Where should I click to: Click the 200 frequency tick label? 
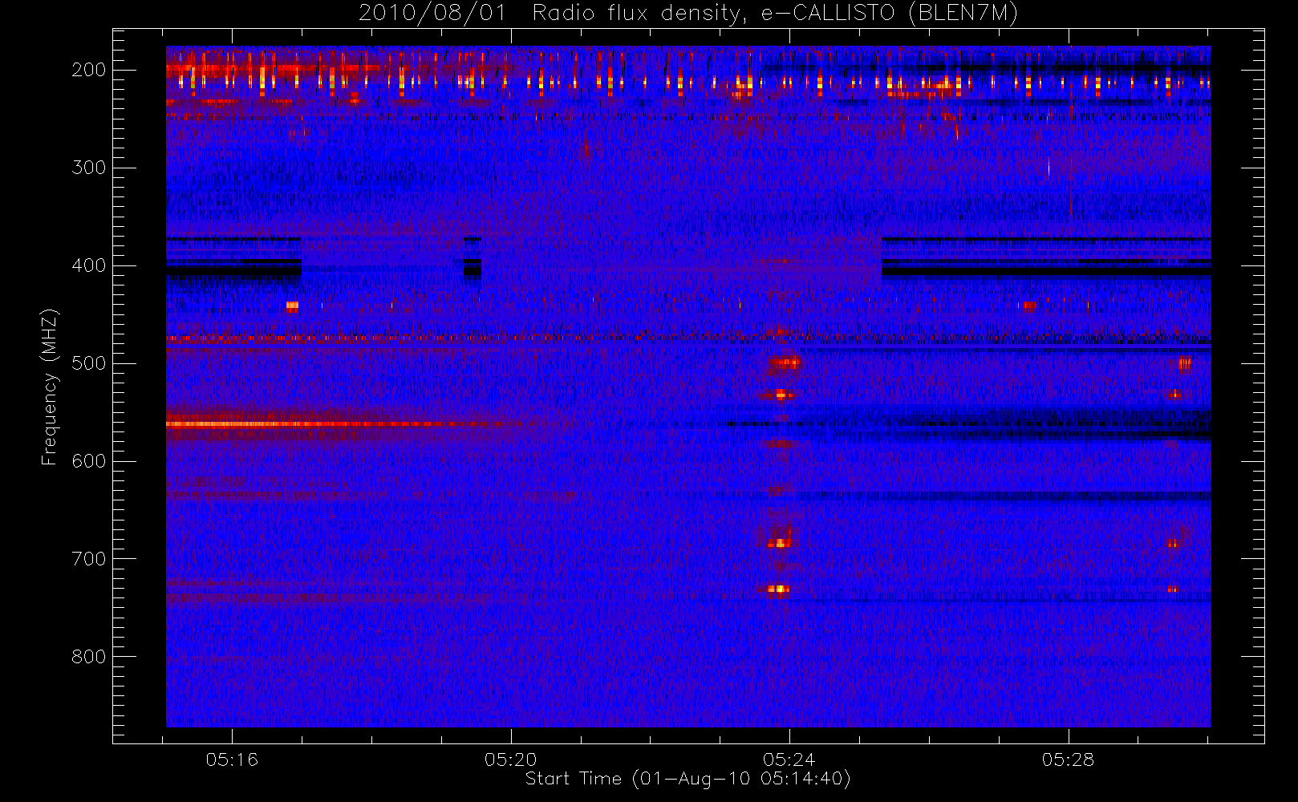[89, 70]
